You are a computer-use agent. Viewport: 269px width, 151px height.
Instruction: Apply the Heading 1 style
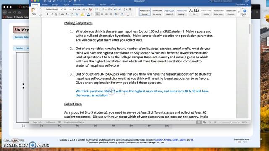[169, 12]
